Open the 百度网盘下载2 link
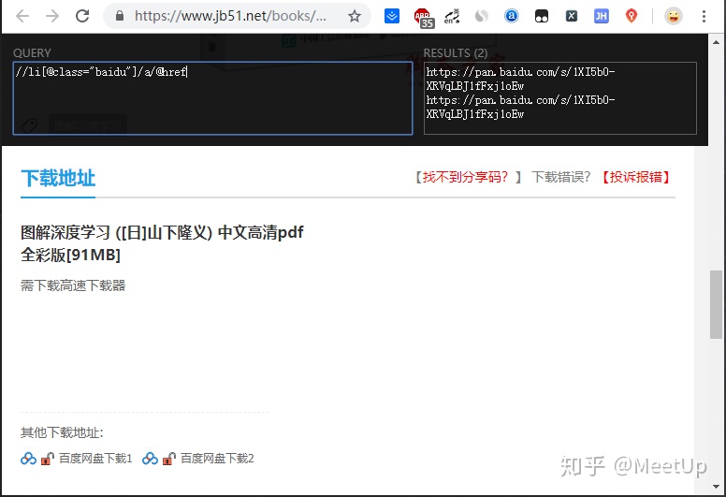Viewport: 726px width, 497px height. (217, 459)
